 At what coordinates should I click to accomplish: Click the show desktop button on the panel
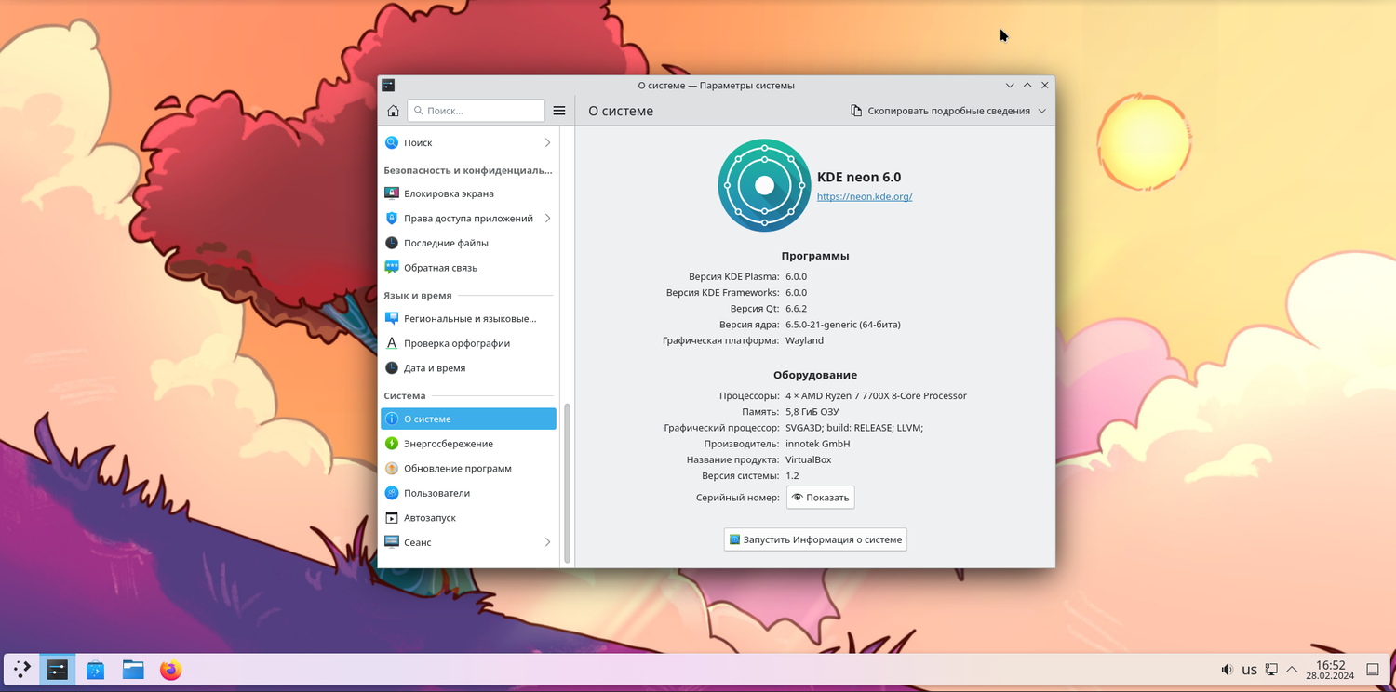coord(1373,670)
